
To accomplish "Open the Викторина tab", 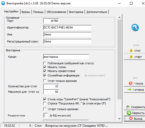I will [x=76, y=12].
